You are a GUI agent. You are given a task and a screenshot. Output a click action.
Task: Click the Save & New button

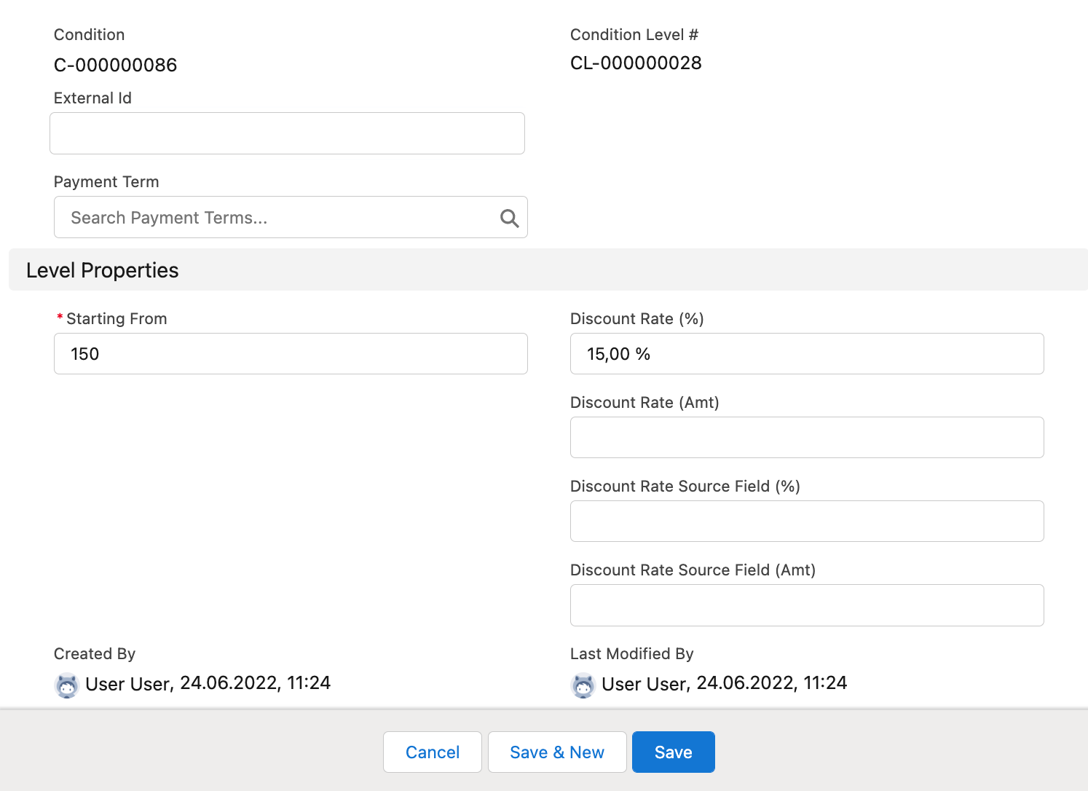coord(557,752)
